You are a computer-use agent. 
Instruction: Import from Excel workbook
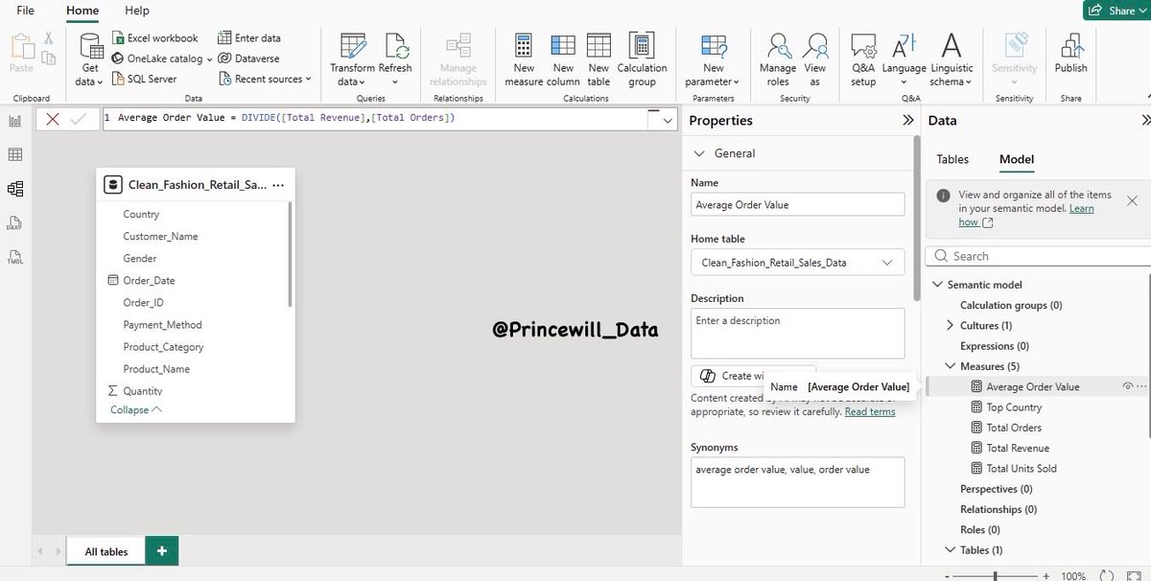[x=155, y=38]
